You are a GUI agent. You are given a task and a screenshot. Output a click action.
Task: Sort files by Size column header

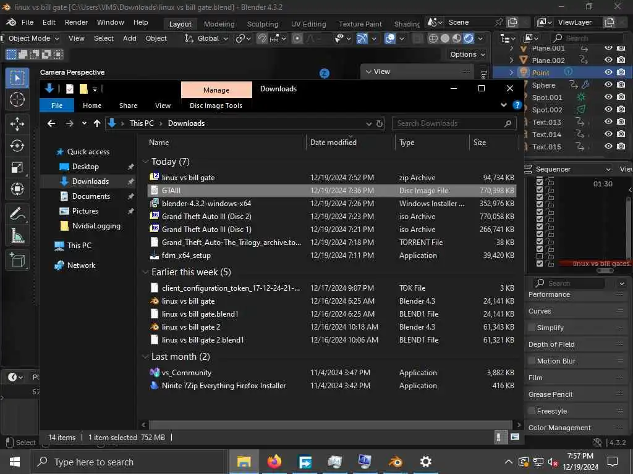pos(493,143)
